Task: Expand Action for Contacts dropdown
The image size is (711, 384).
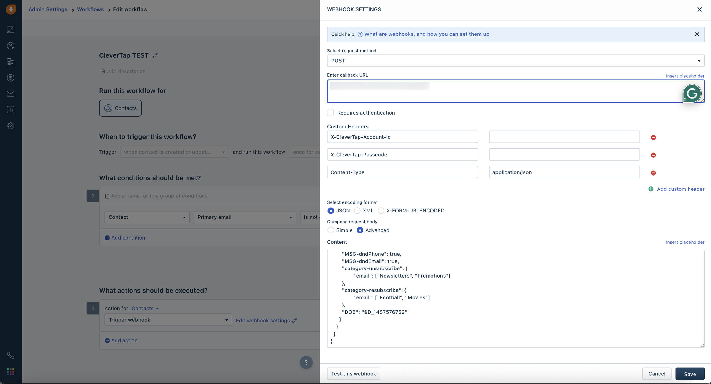Action: coord(145,308)
